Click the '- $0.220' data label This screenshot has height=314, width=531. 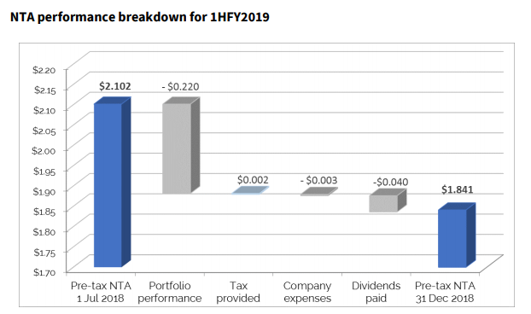(180, 87)
